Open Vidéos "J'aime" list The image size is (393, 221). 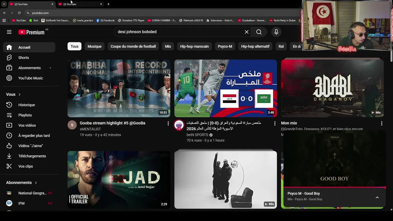(29, 146)
